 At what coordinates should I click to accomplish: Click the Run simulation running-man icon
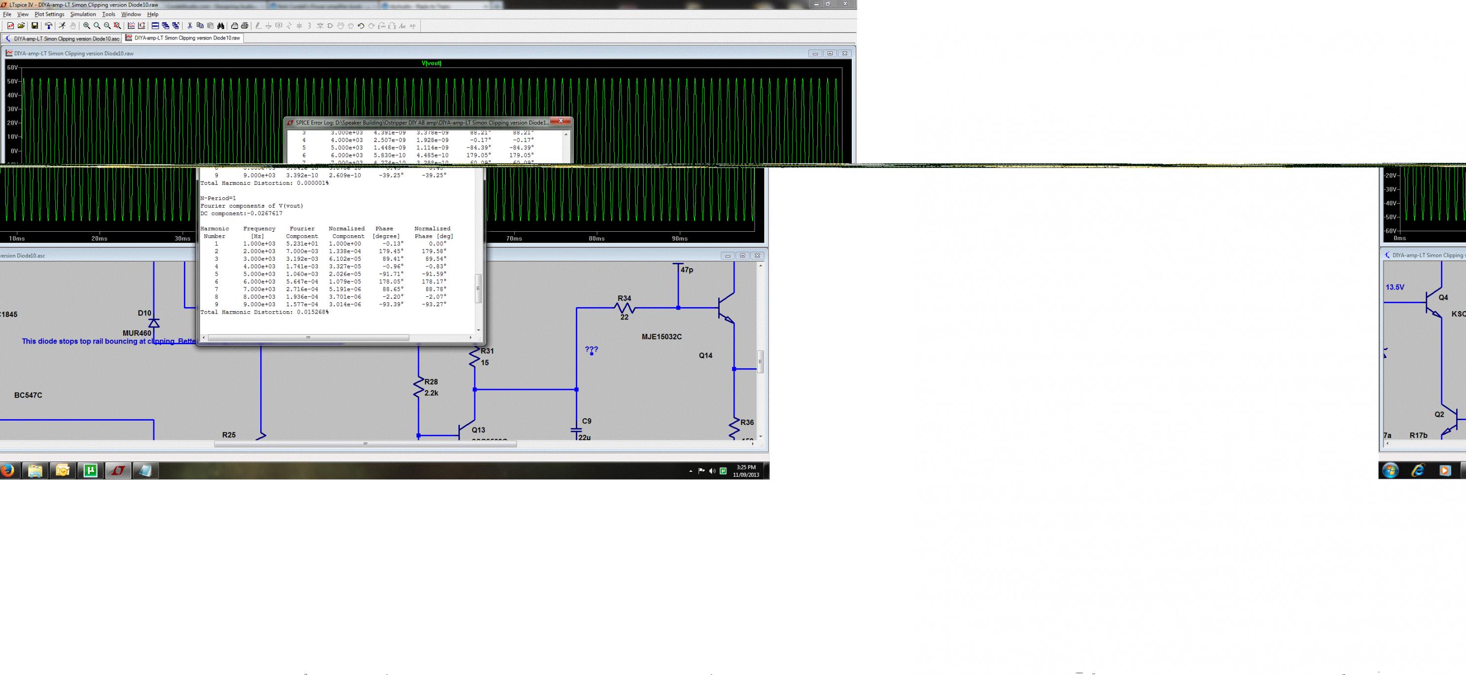tap(62, 26)
